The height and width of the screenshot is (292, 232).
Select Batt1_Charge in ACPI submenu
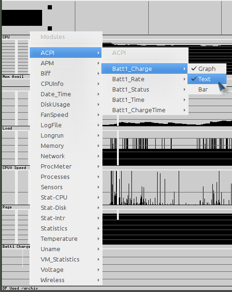point(145,69)
